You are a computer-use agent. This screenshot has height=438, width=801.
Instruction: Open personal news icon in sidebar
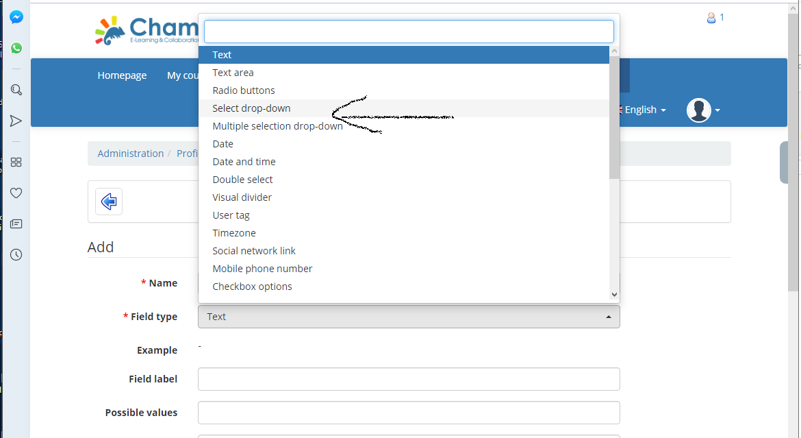tap(16, 223)
